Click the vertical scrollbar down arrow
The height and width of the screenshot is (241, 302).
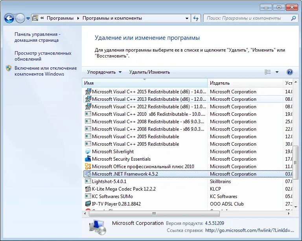(296, 207)
